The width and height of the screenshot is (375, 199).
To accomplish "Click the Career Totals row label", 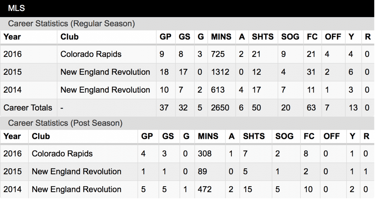I will click(x=28, y=108).
